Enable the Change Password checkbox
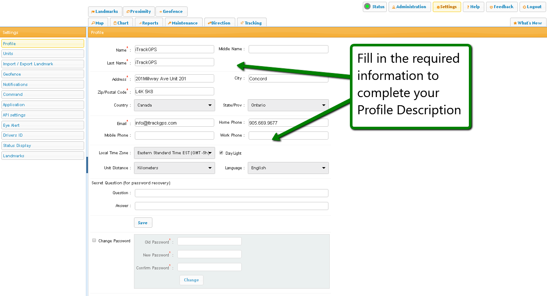 tap(94, 241)
